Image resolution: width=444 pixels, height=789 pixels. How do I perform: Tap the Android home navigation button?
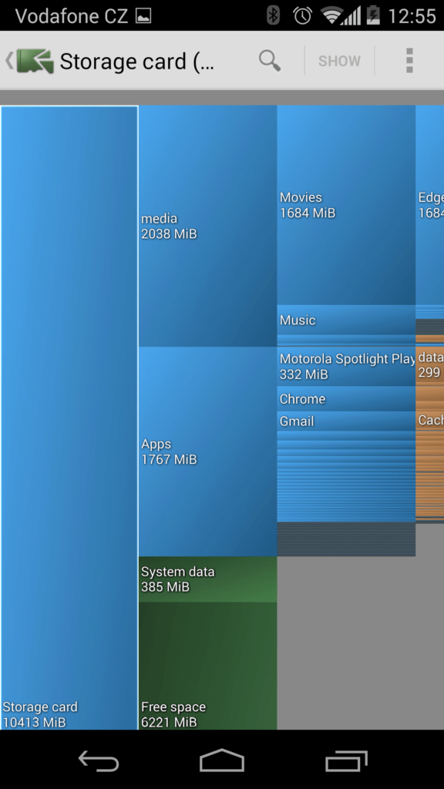(222, 760)
